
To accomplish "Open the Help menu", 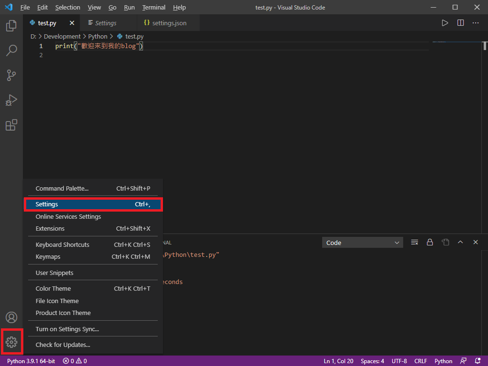I will [179, 8].
